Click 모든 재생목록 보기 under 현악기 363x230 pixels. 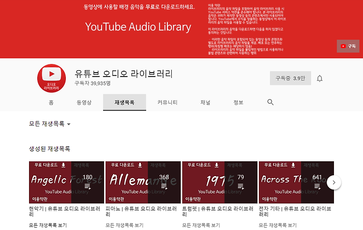point(48,225)
